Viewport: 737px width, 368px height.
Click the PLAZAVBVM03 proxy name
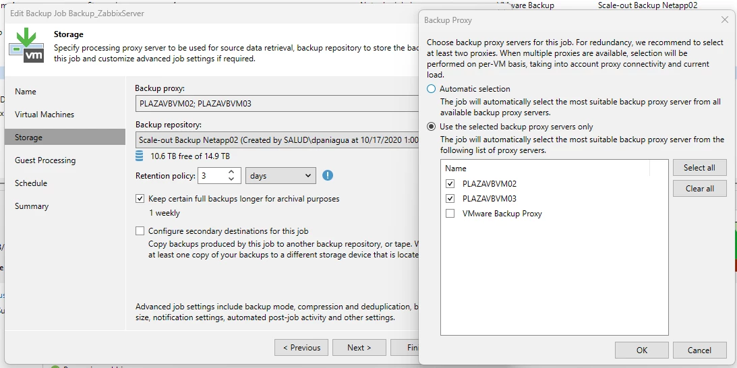point(490,198)
